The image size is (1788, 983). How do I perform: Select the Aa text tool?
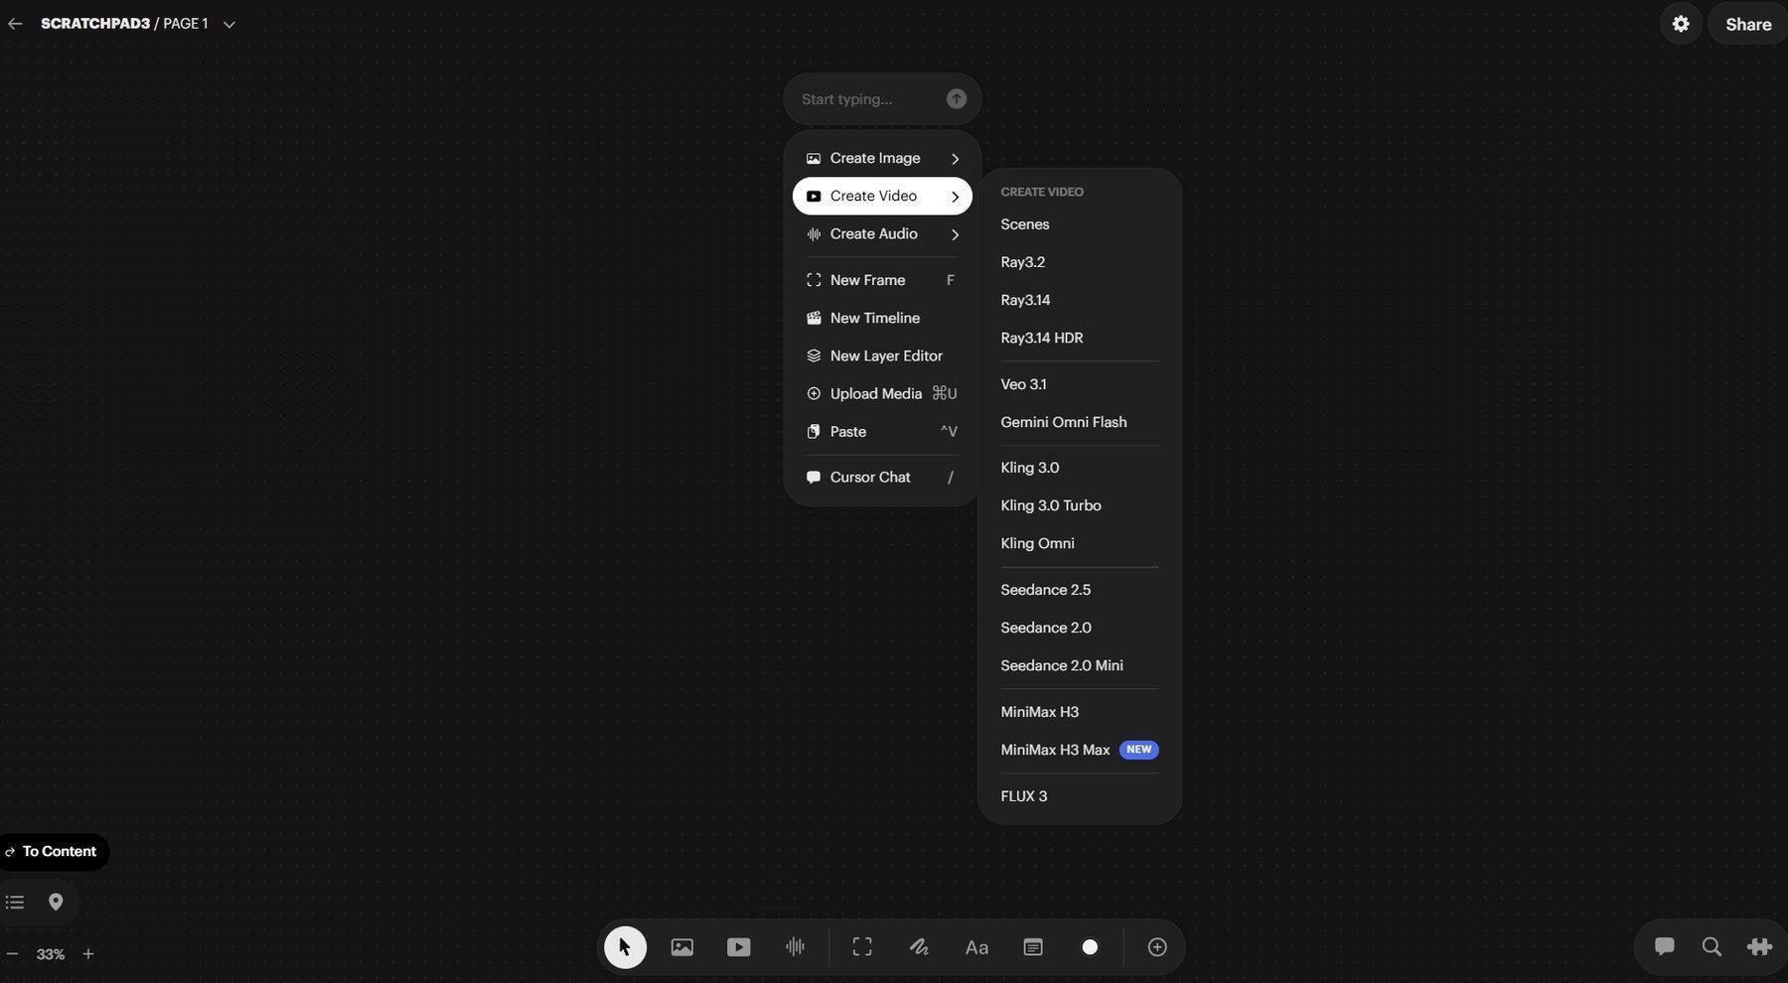pyautogui.click(x=976, y=948)
